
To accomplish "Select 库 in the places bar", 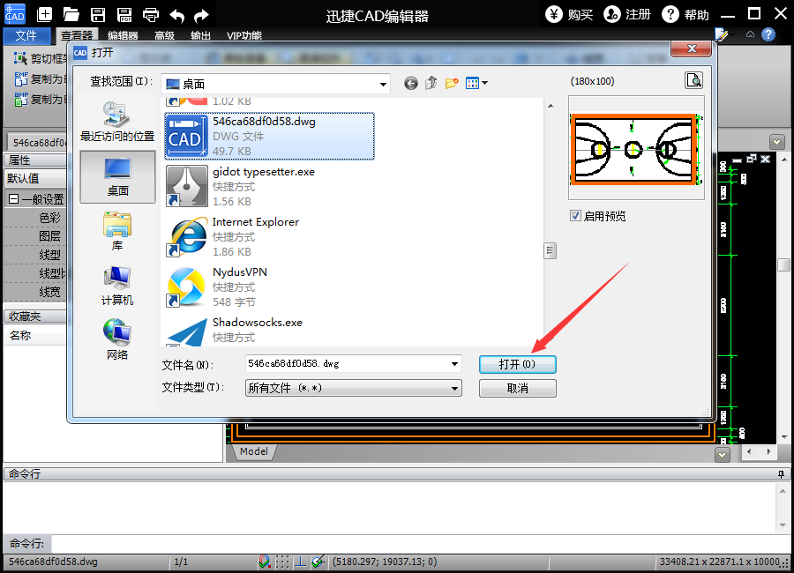I will pos(117,231).
